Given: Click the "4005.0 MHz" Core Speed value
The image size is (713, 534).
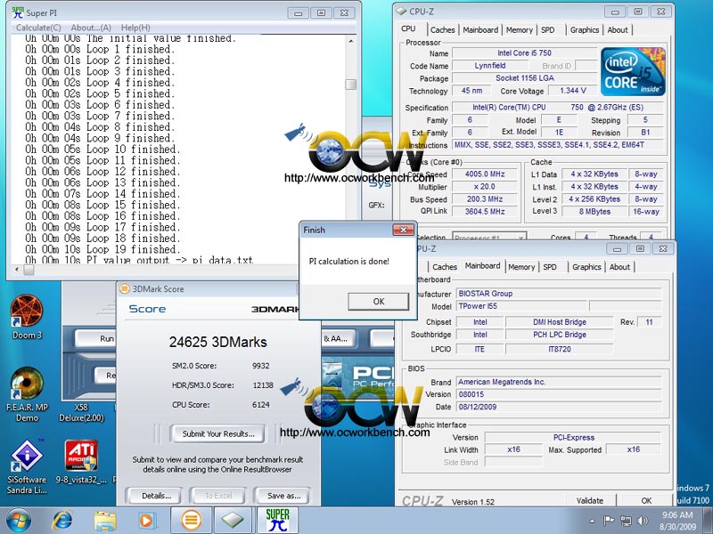Looking at the screenshot, I should 485,174.
